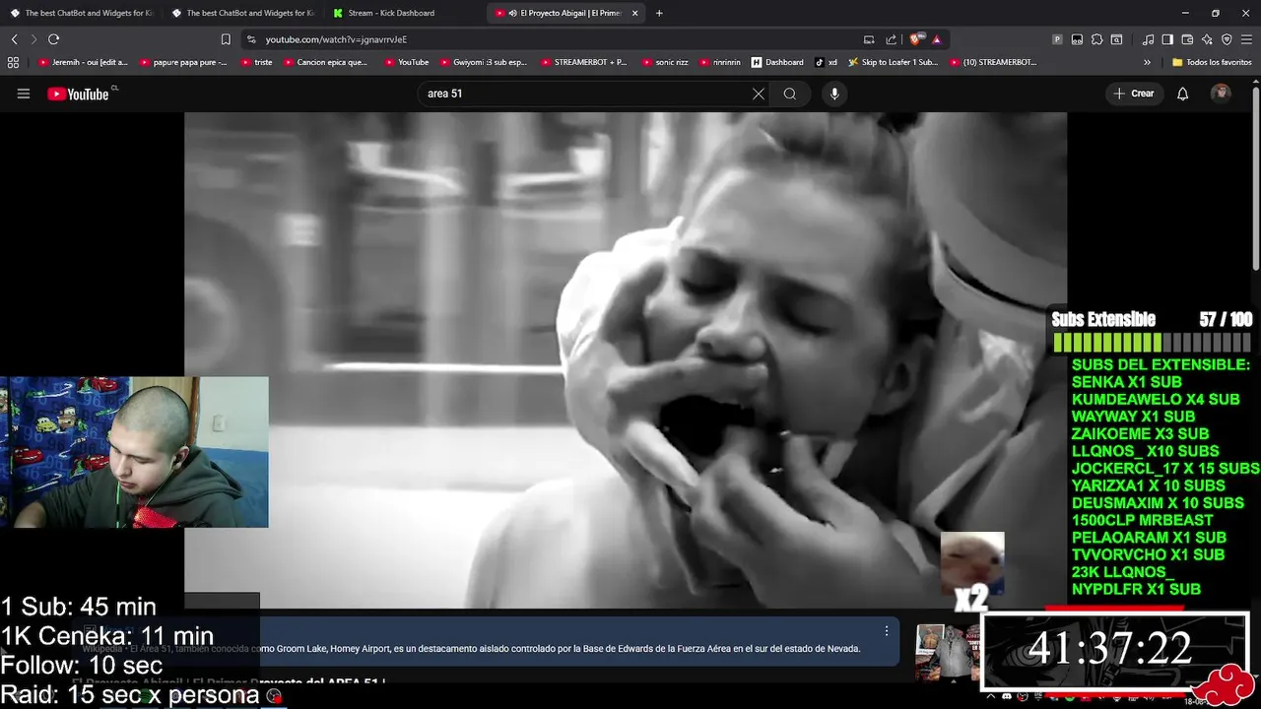Start voice search with the microphone

pos(834,94)
